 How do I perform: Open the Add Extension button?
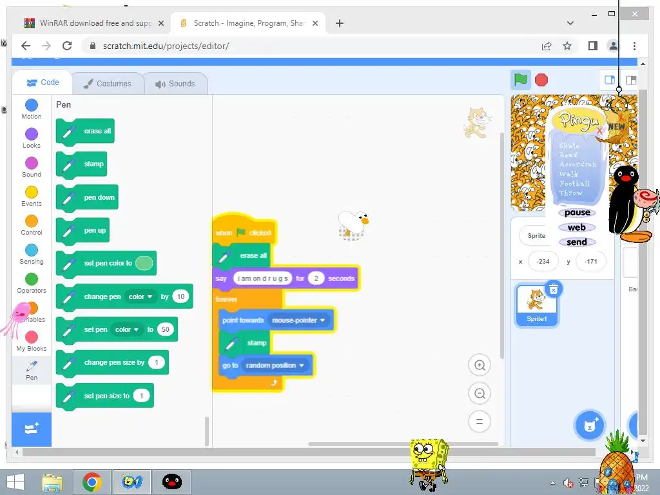tap(32, 429)
